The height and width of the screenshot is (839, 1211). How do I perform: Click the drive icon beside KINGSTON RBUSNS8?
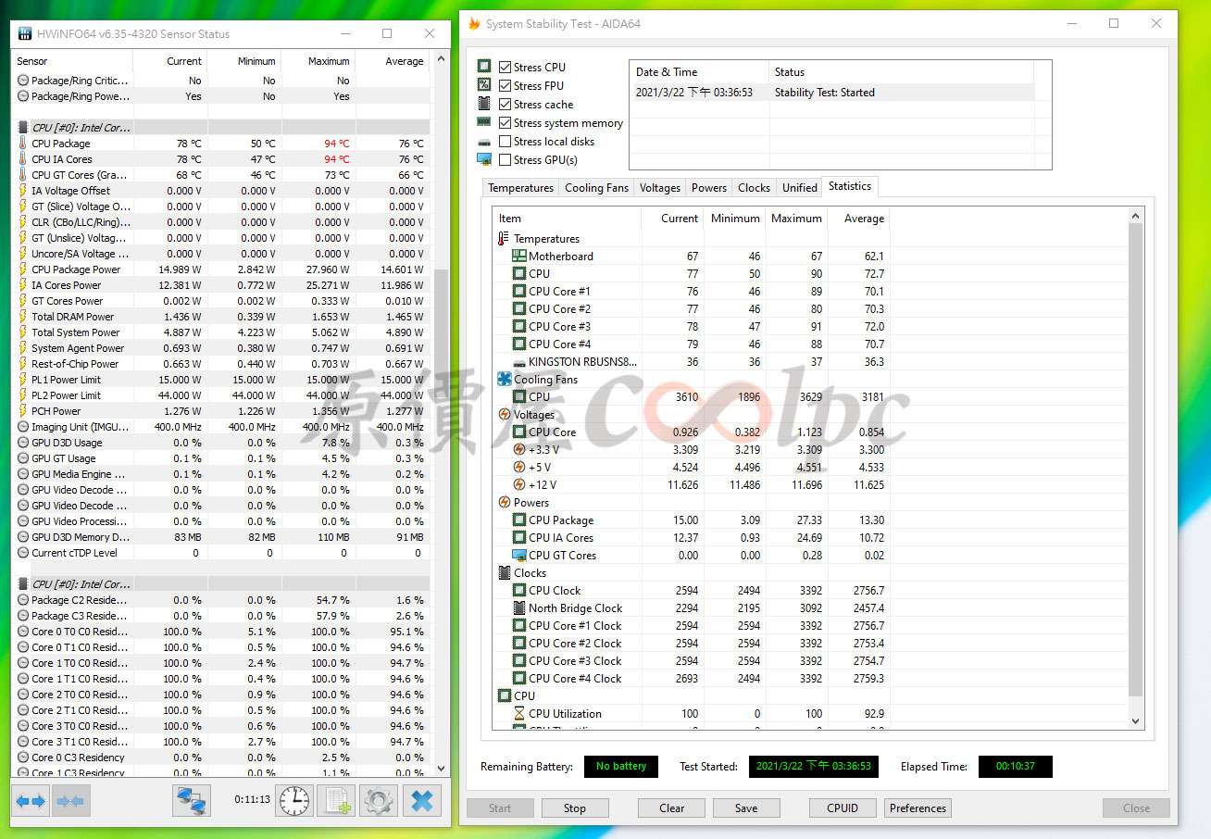(x=519, y=362)
